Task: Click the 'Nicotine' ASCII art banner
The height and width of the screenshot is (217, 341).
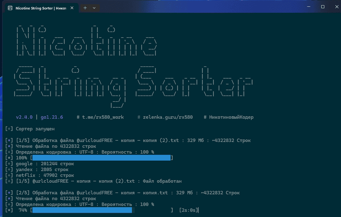Action: 87,41
